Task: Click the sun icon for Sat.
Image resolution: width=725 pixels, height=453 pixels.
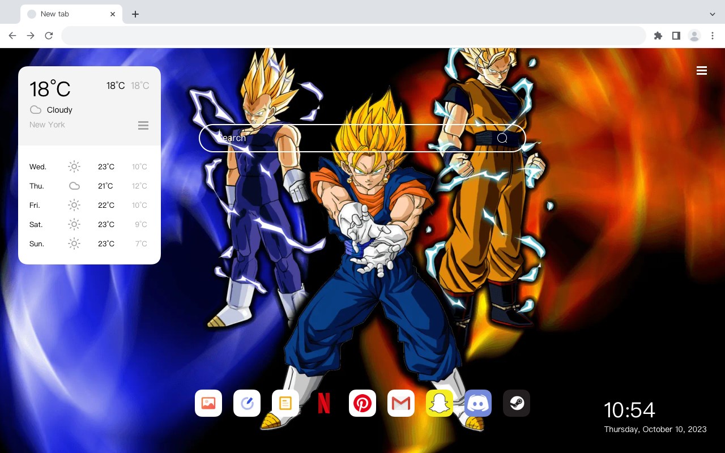Action: tap(74, 224)
